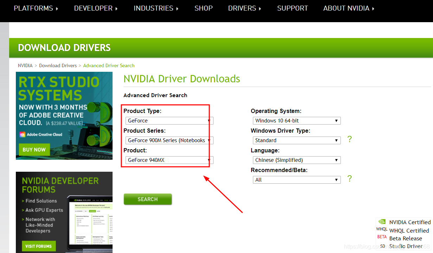This screenshot has height=253, width=433.
Task: Open the Operating System dropdown
Action: 297,121
